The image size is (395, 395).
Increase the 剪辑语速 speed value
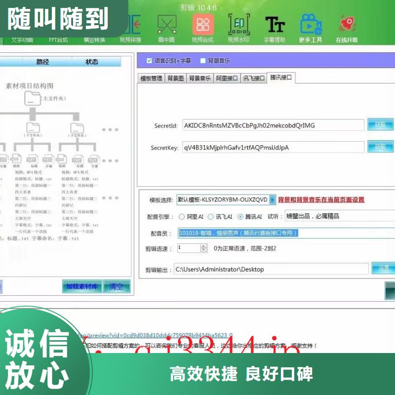(204, 246)
